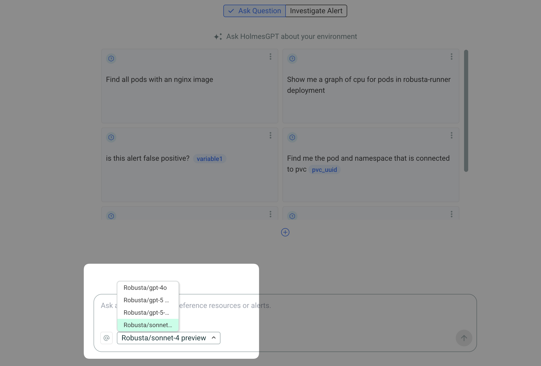Click the send arrow button
The image size is (541, 366).
coord(464,338)
